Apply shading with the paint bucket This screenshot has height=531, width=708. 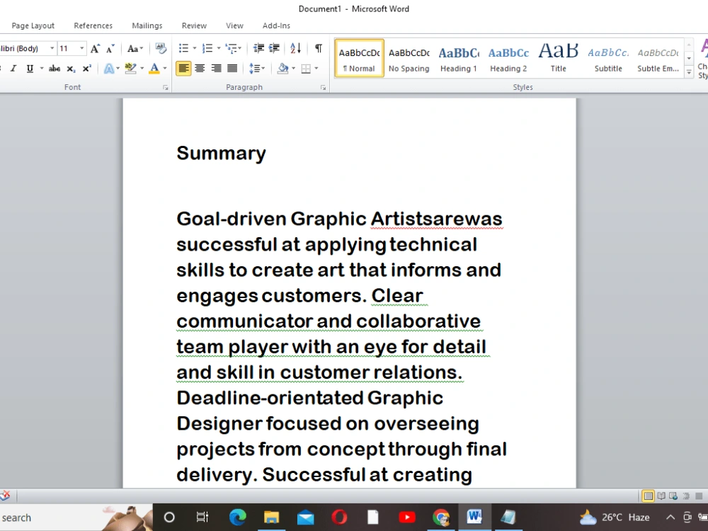click(283, 69)
